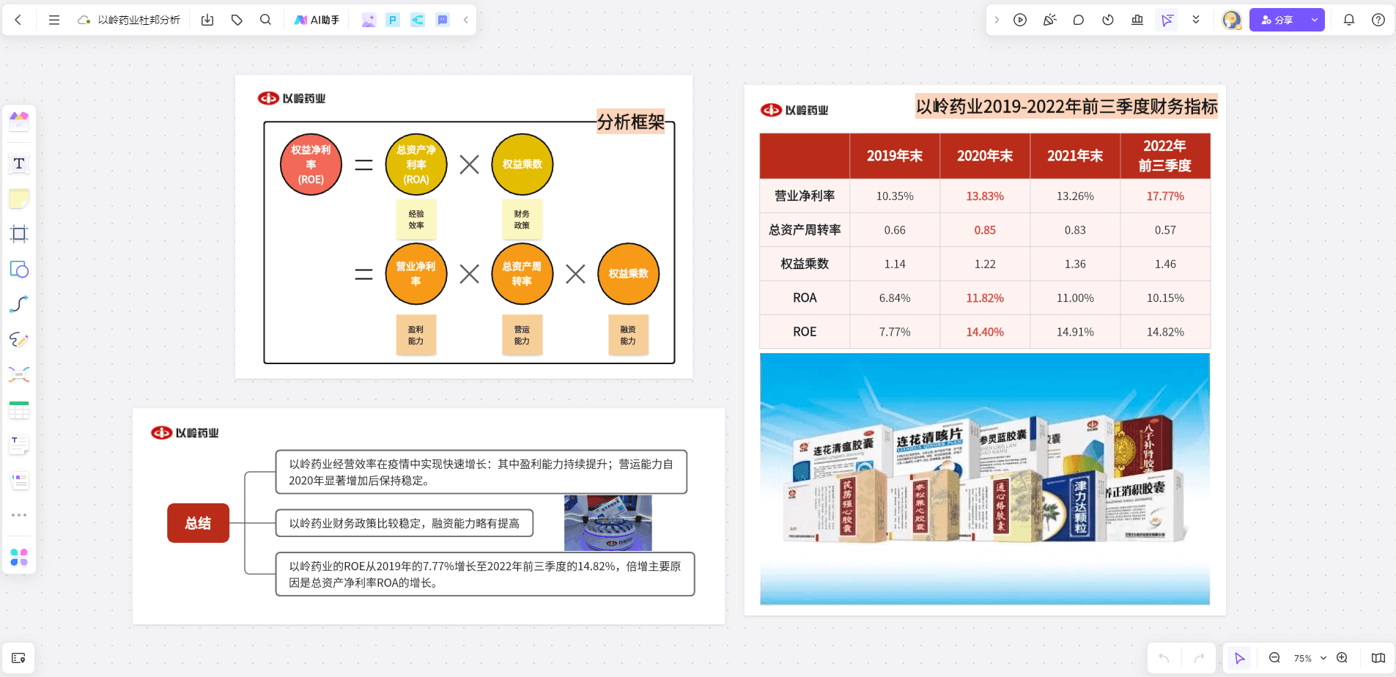Screen dimensions: 1396x677
Task: Open the notifications bell
Action: point(1349,20)
